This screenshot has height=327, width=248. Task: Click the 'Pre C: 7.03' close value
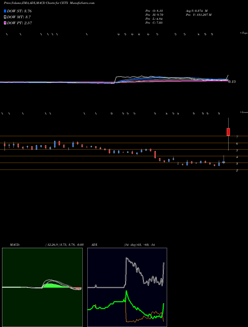154,23
